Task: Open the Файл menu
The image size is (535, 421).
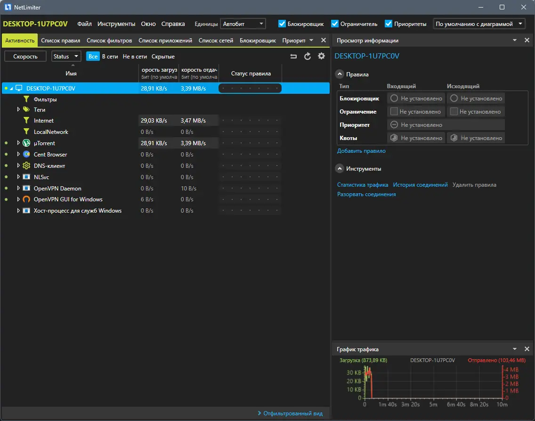Action: coord(84,24)
